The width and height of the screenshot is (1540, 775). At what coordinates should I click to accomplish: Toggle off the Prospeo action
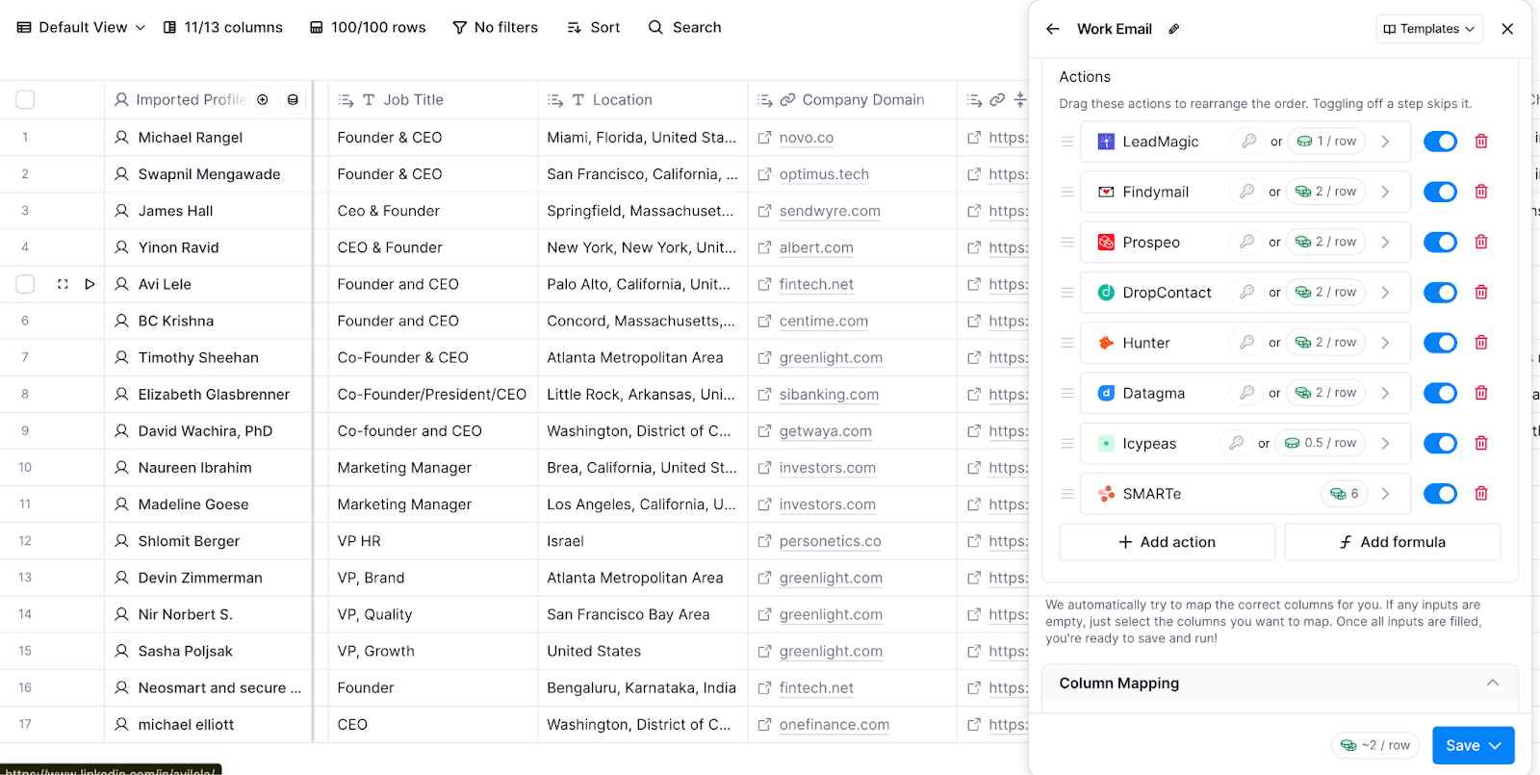(x=1440, y=242)
